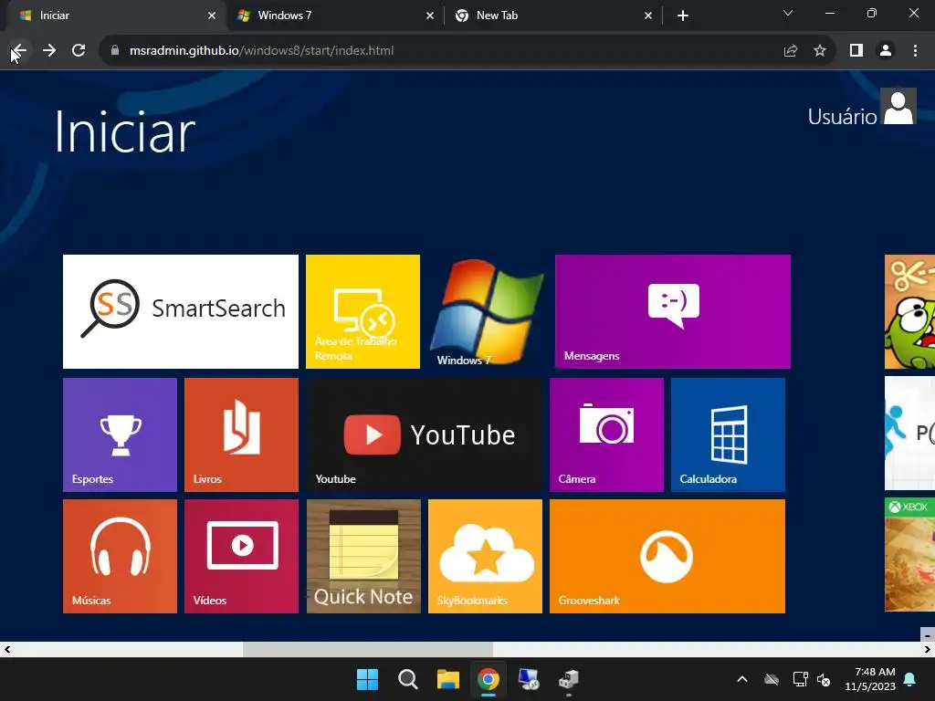Open the Portal game tile
Screen dimensions: 935x701
tap(910, 434)
